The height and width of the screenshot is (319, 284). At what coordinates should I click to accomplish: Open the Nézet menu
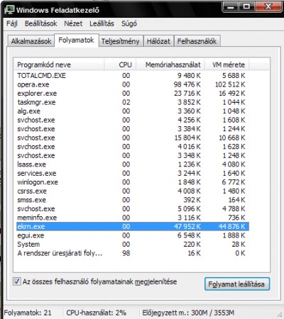pos(73,23)
